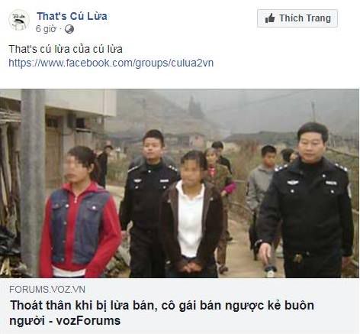Open the link preview photo
360x334 pixels.
tap(180, 183)
